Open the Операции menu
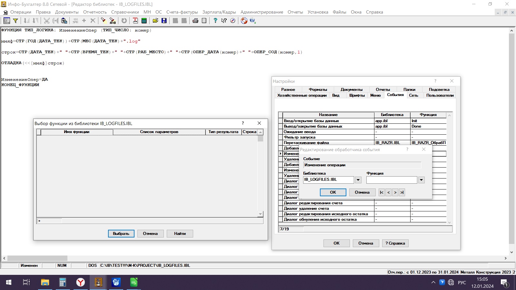 (21, 12)
